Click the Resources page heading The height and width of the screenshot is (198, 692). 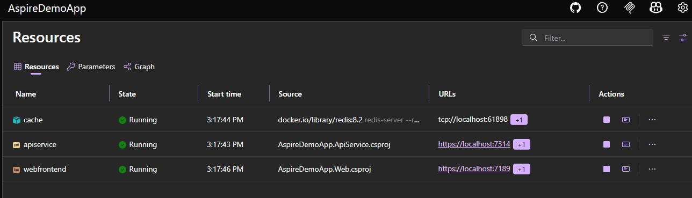point(47,37)
